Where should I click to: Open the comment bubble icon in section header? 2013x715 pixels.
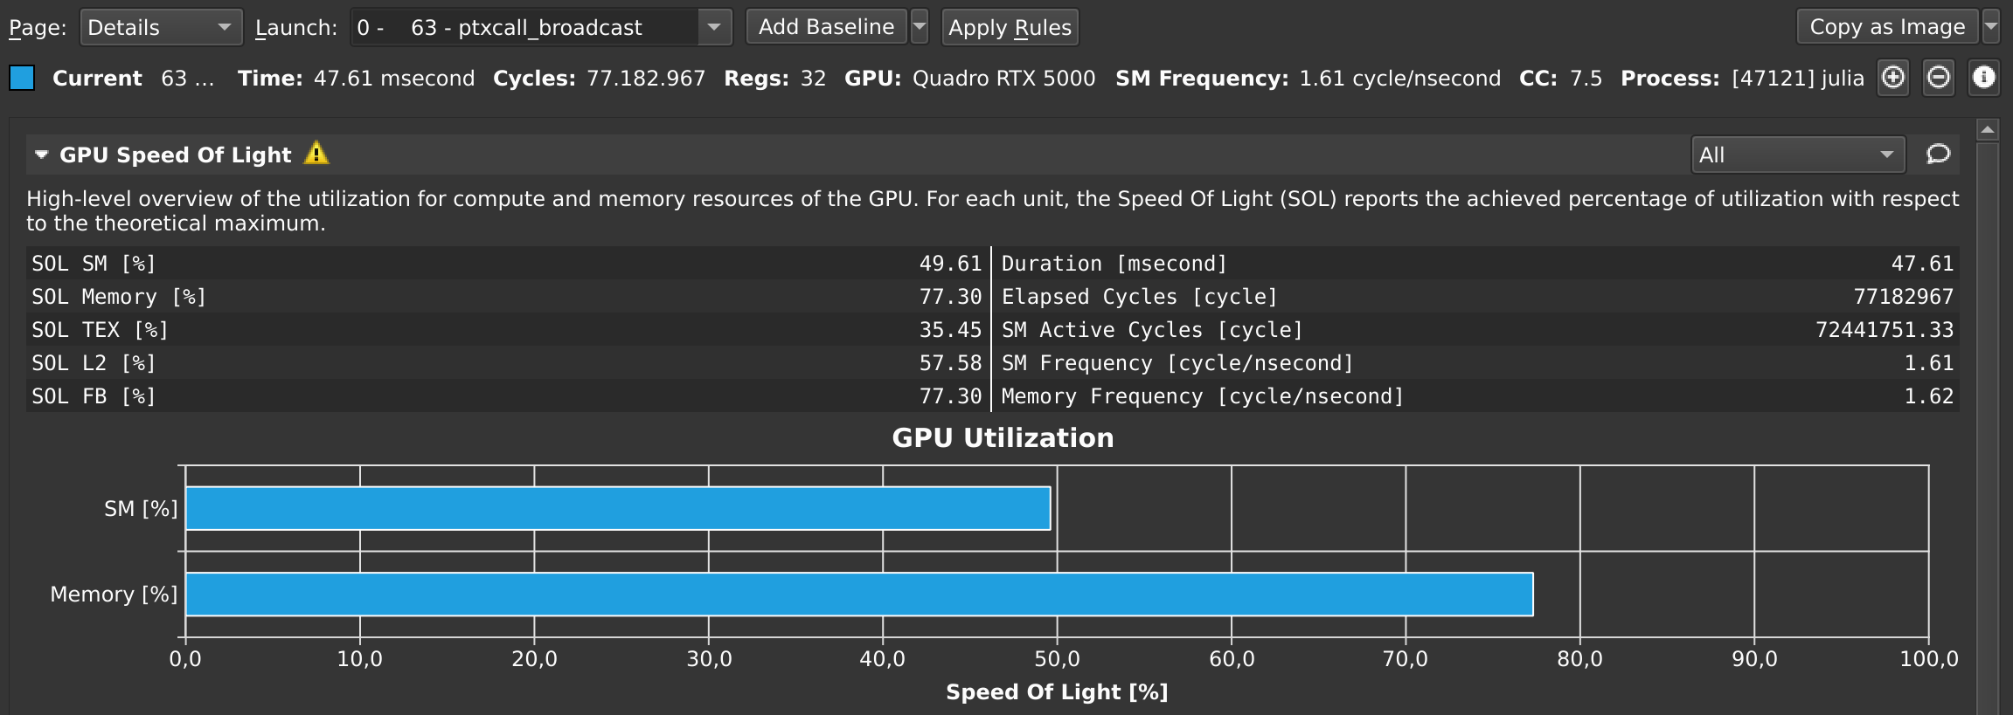[1938, 155]
